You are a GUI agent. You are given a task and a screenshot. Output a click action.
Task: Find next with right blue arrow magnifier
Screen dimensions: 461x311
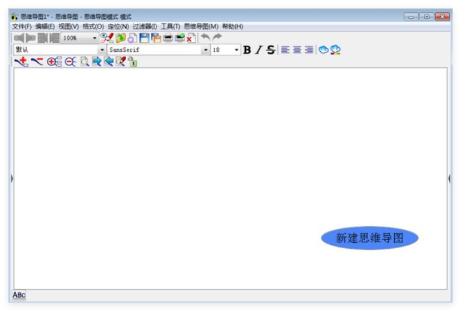tap(97, 62)
